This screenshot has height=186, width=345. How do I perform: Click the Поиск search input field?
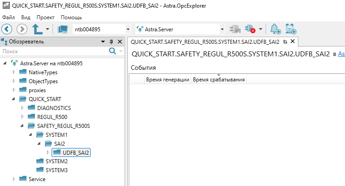point(54,51)
